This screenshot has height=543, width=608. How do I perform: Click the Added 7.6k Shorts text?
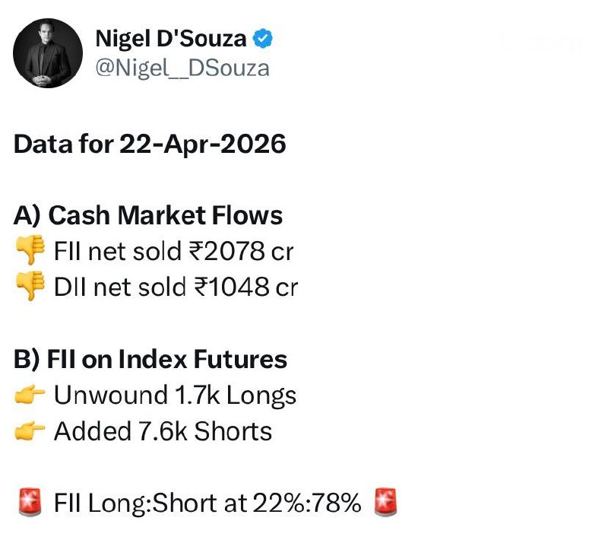(x=163, y=431)
